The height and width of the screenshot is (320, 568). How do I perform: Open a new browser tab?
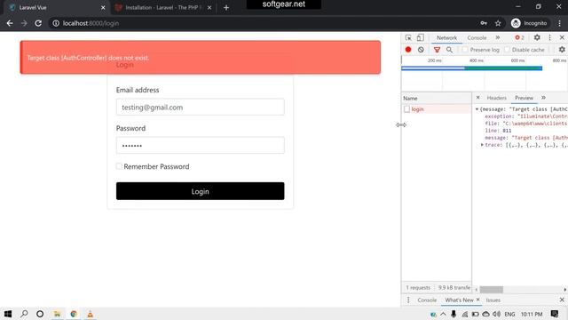(x=226, y=8)
